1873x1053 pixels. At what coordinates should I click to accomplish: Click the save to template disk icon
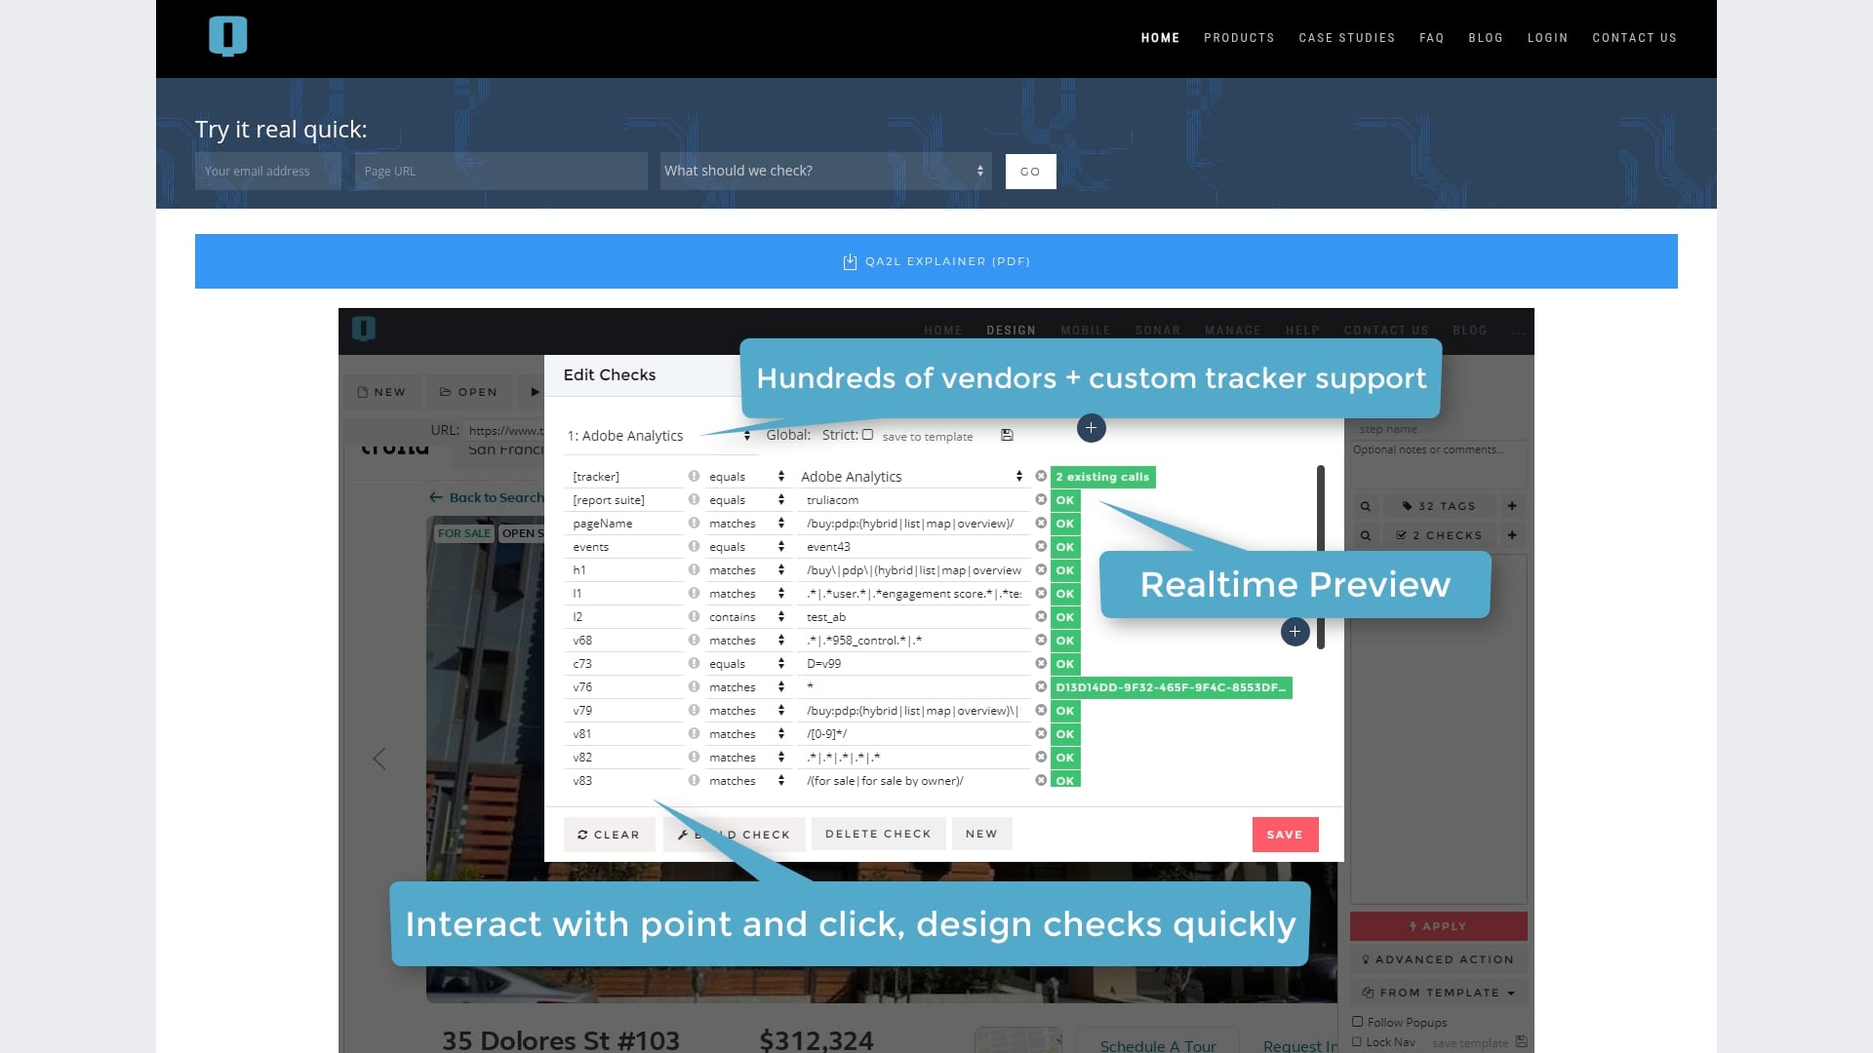1007,436
